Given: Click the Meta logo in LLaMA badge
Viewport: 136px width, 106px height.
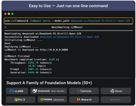Looking at the screenshot, I should tap(12, 91).
